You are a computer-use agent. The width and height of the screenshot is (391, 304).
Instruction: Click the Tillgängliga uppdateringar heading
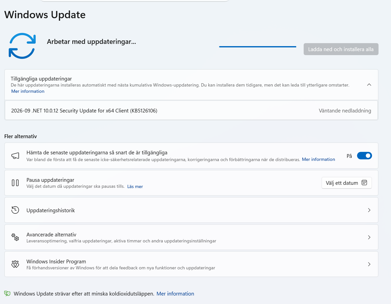pyautogui.click(x=41, y=79)
